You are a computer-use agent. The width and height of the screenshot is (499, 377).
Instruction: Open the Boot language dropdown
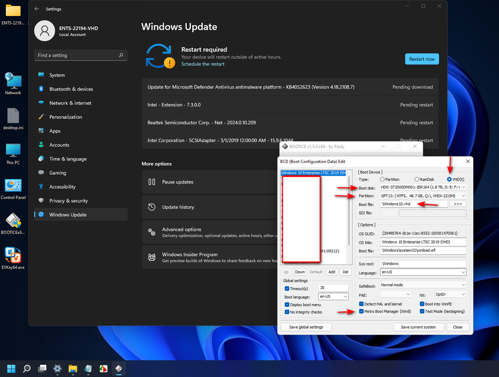345,296
